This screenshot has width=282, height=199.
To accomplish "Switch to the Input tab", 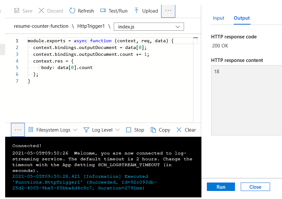I will click(219, 18).
